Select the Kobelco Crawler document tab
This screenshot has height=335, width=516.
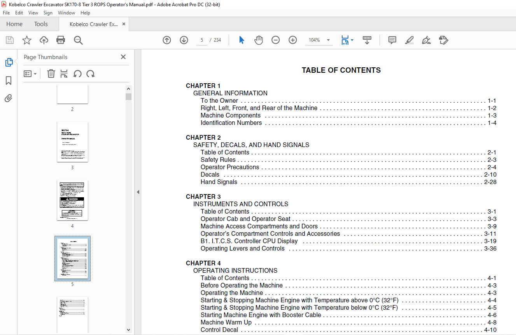[94, 24]
